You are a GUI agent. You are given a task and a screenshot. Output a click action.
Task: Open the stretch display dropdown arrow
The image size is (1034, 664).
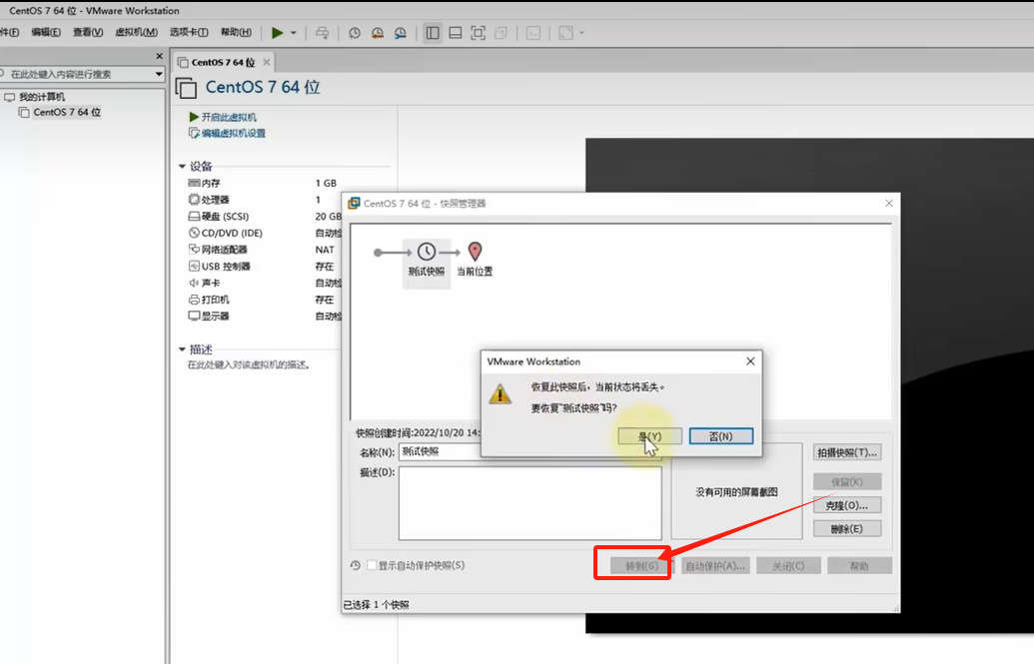[581, 33]
